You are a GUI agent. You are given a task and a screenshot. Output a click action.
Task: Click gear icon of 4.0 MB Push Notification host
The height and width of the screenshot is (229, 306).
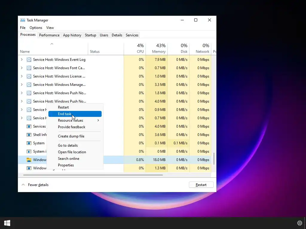click(x=29, y=101)
